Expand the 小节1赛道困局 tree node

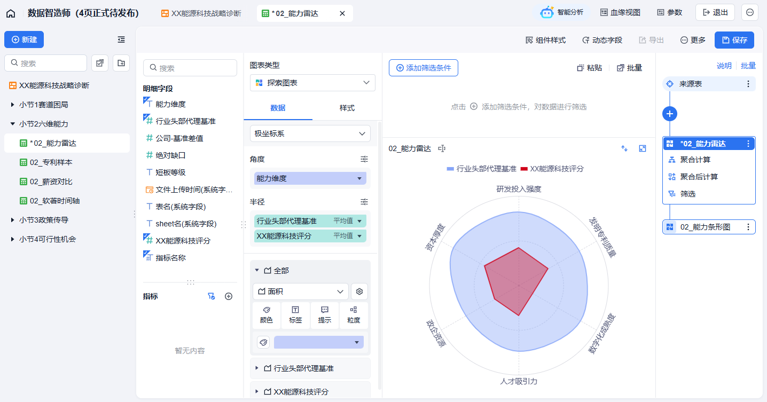[x=12, y=105]
